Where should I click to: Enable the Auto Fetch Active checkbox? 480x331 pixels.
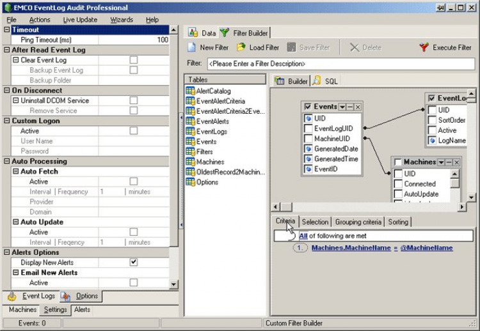click(134, 181)
